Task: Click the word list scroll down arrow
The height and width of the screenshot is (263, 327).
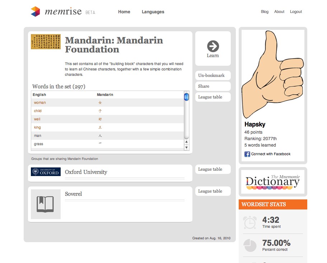Action: tap(186, 147)
